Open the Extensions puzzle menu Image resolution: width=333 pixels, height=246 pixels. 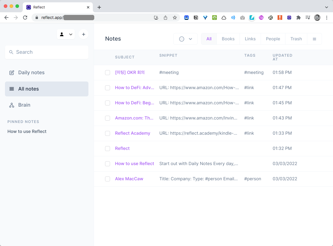tap(299, 18)
